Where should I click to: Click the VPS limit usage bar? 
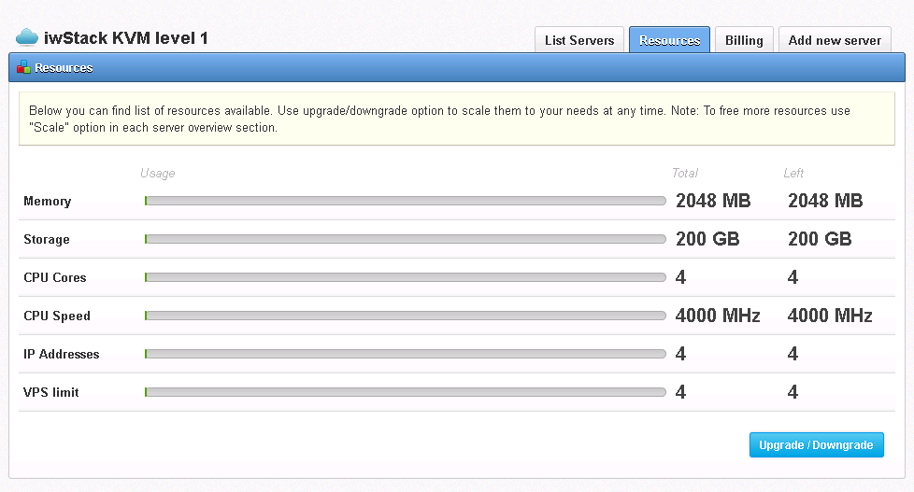point(405,392)
